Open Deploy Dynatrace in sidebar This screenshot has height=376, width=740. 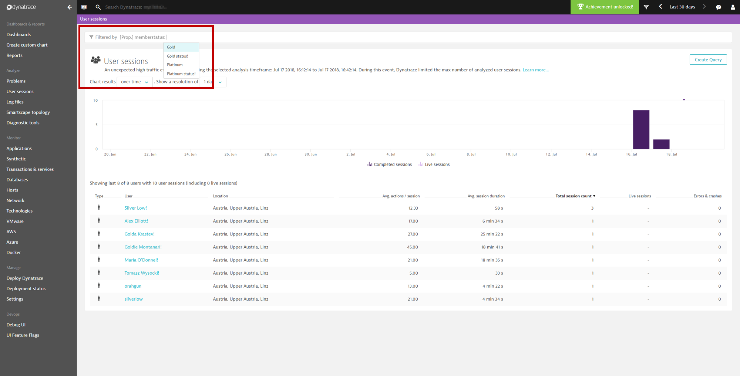(x=25, y=278)
